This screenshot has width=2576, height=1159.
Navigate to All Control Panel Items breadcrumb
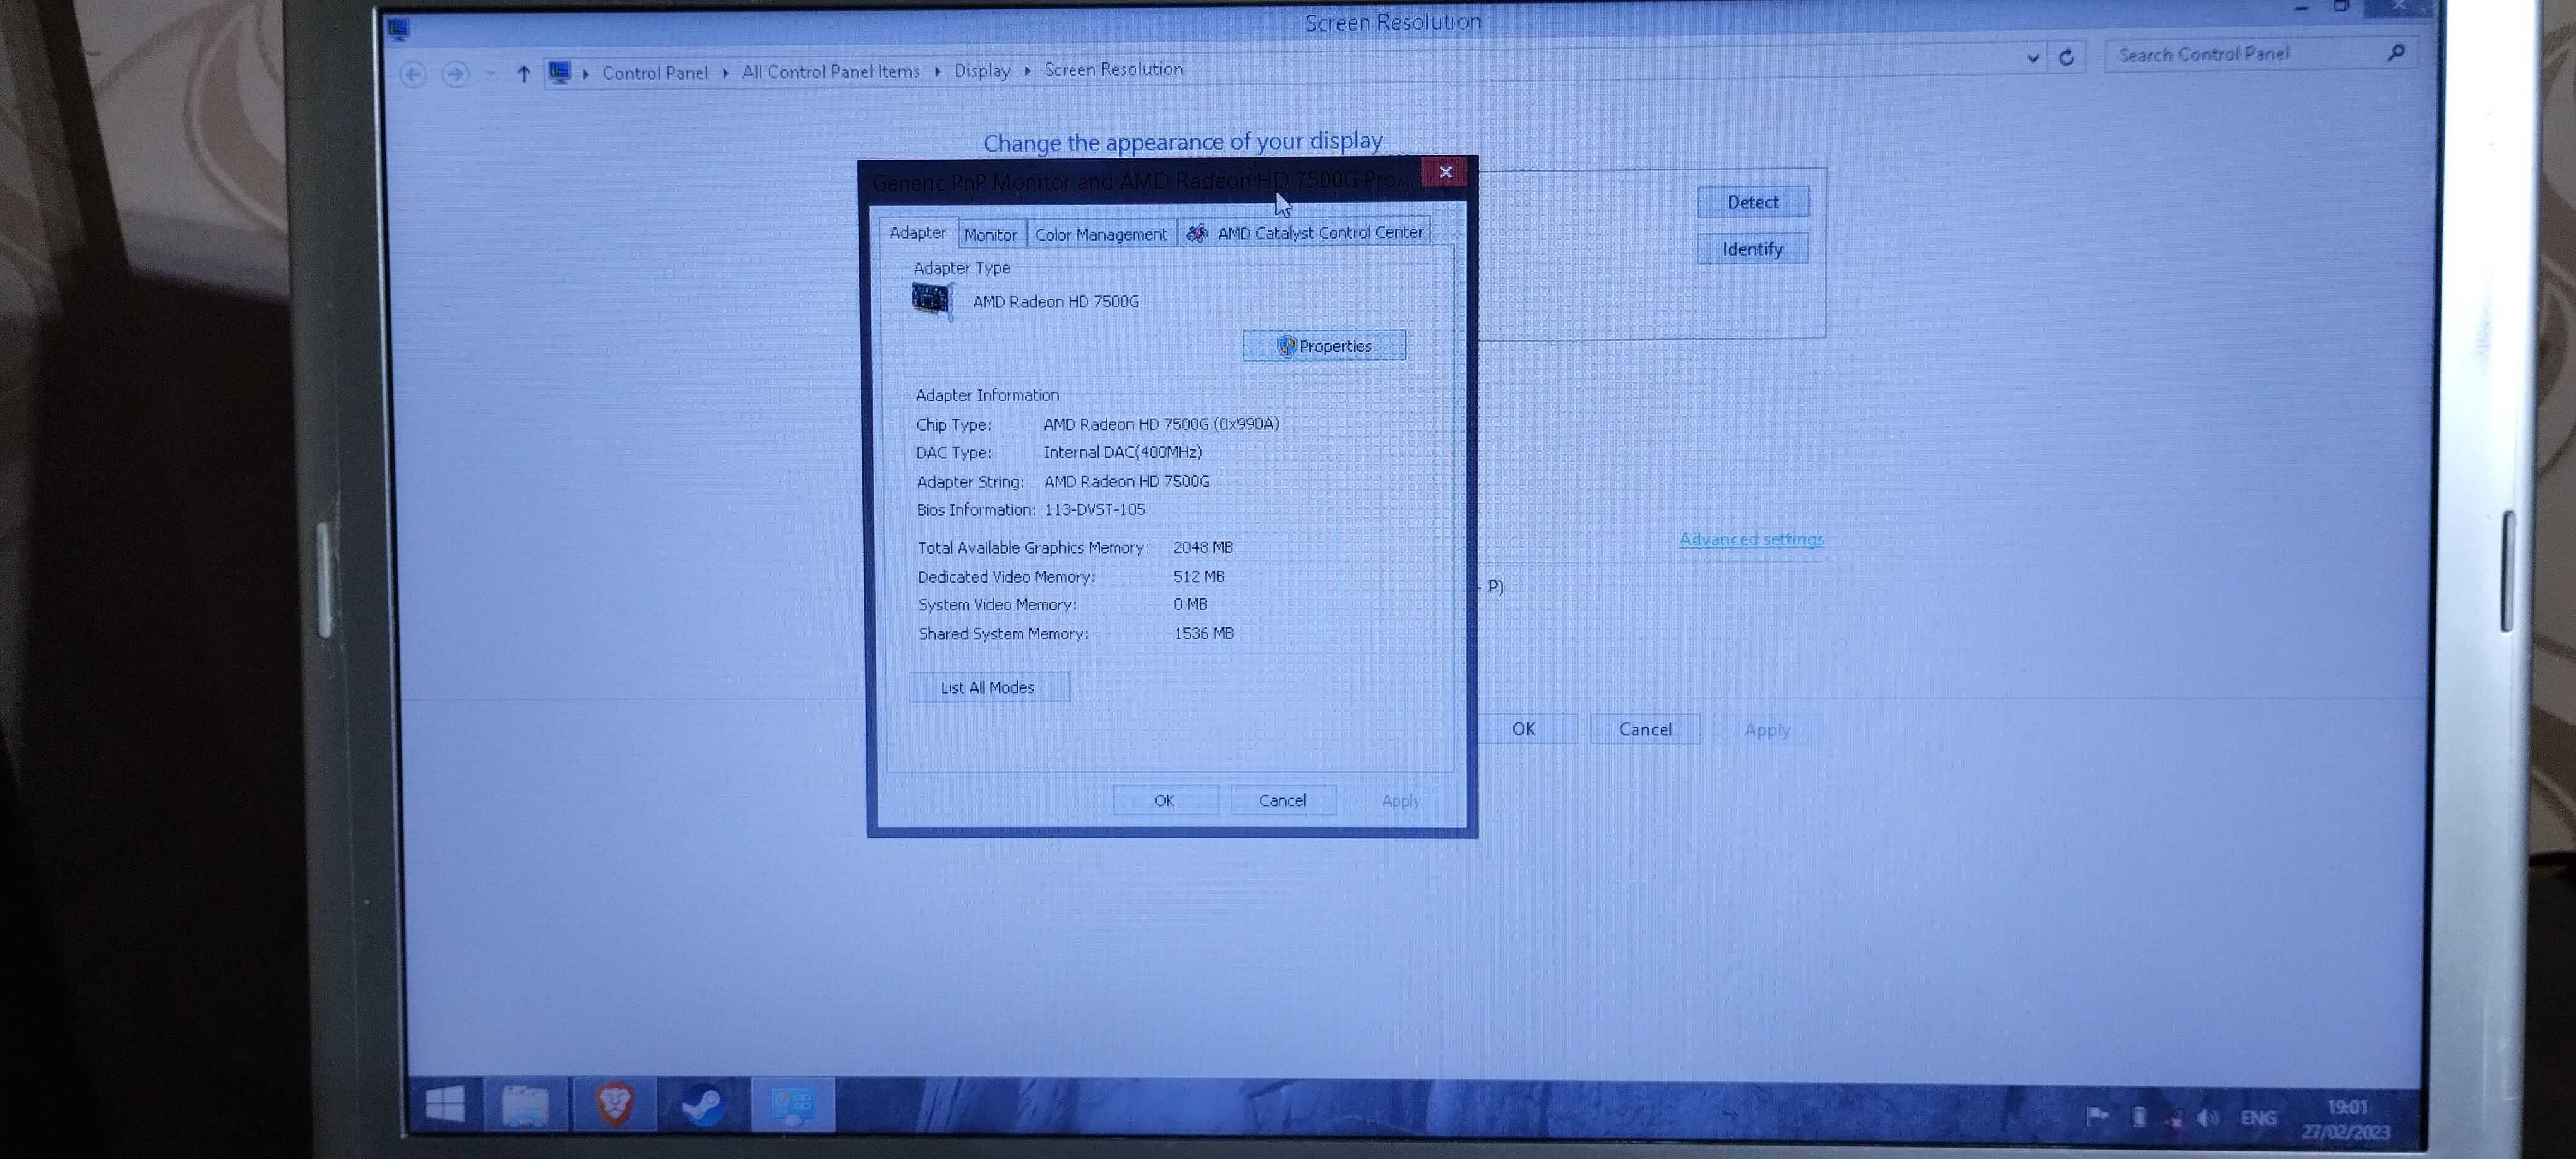(830, 71)
